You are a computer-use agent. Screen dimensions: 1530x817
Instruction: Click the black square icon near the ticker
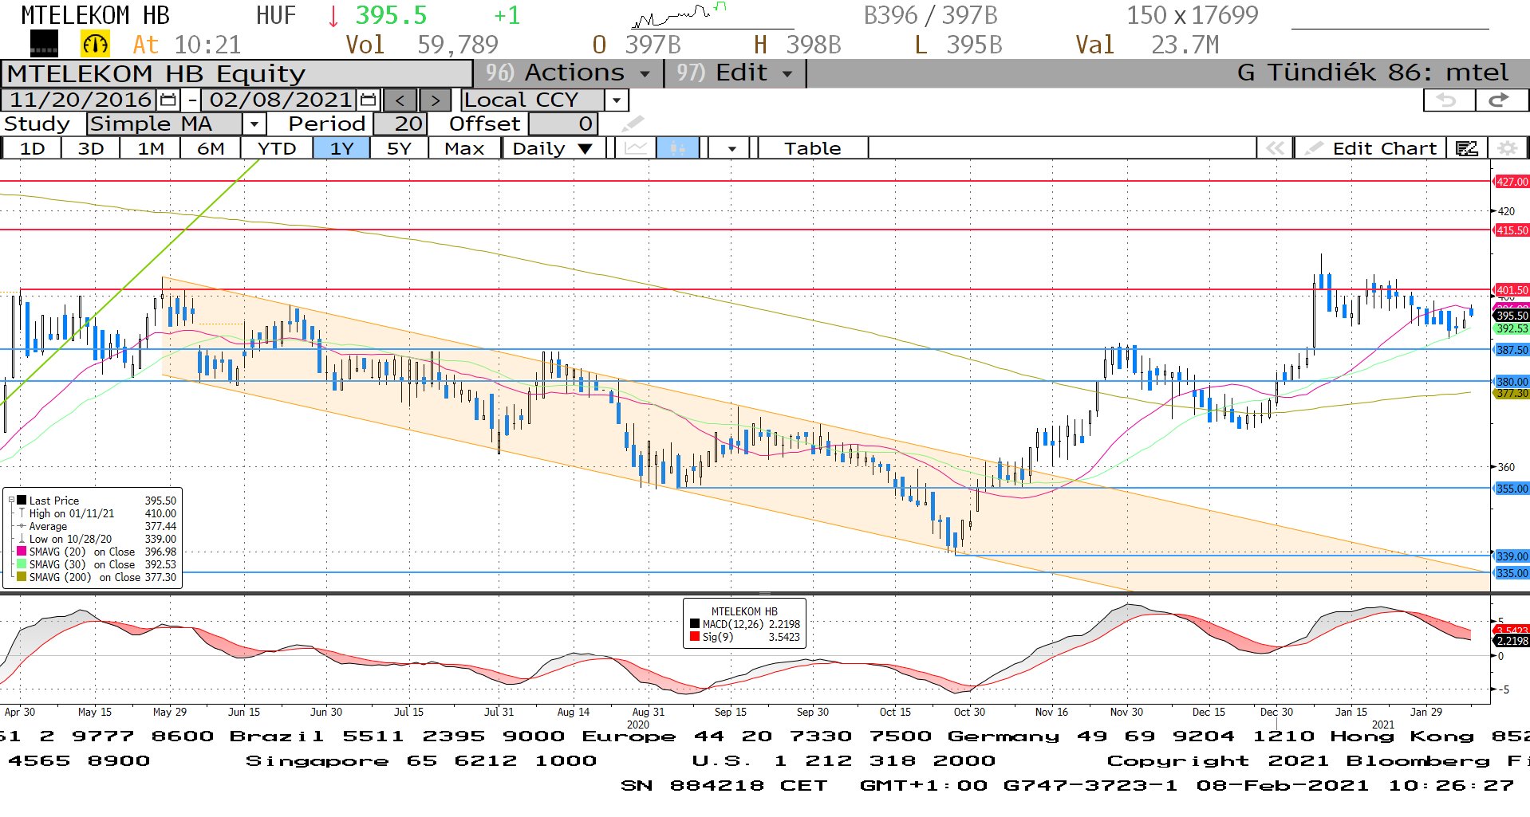[x=44, y=44]
